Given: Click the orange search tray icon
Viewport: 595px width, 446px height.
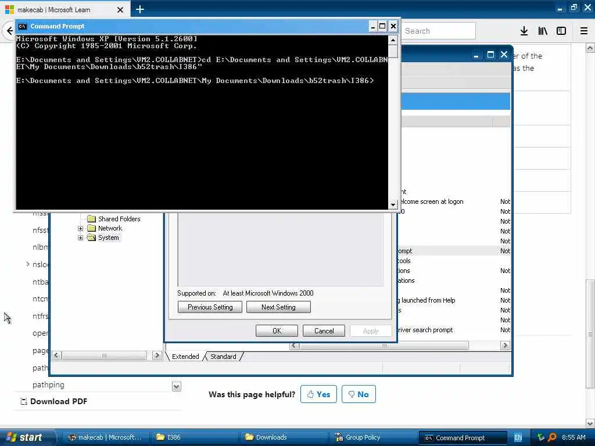Looking at the screenshot, I should click(552, 437).
